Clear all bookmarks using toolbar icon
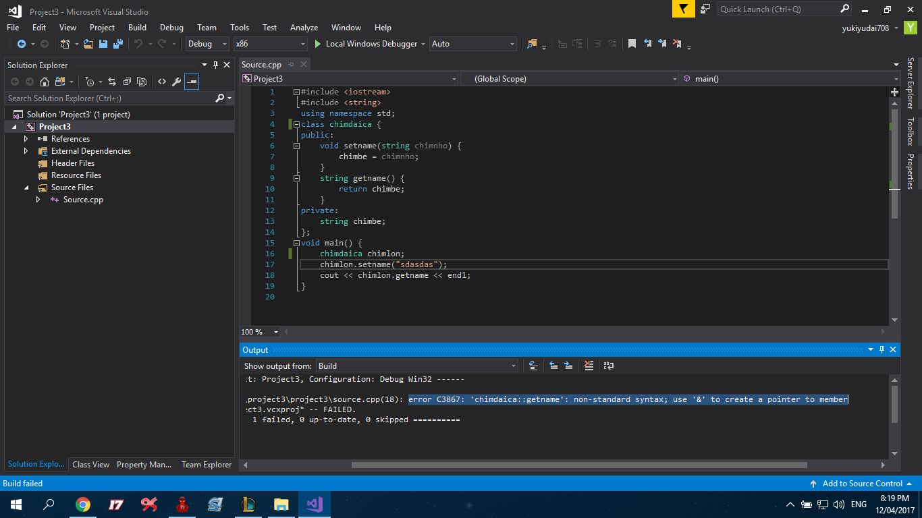The width and height of the screenshot is (922, 518). point(677,44)
